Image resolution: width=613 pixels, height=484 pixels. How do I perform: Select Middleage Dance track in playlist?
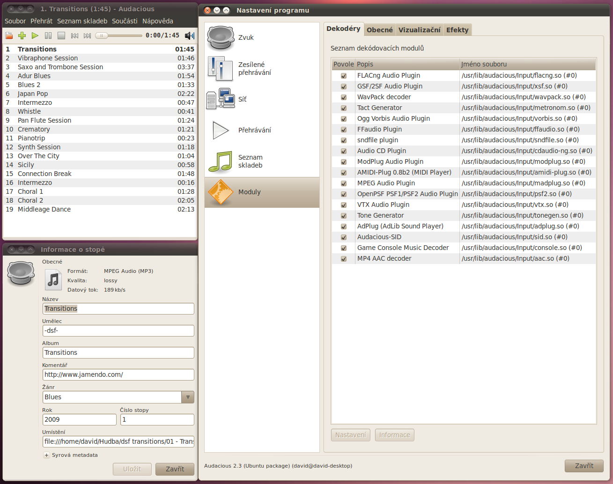[100, 209]
